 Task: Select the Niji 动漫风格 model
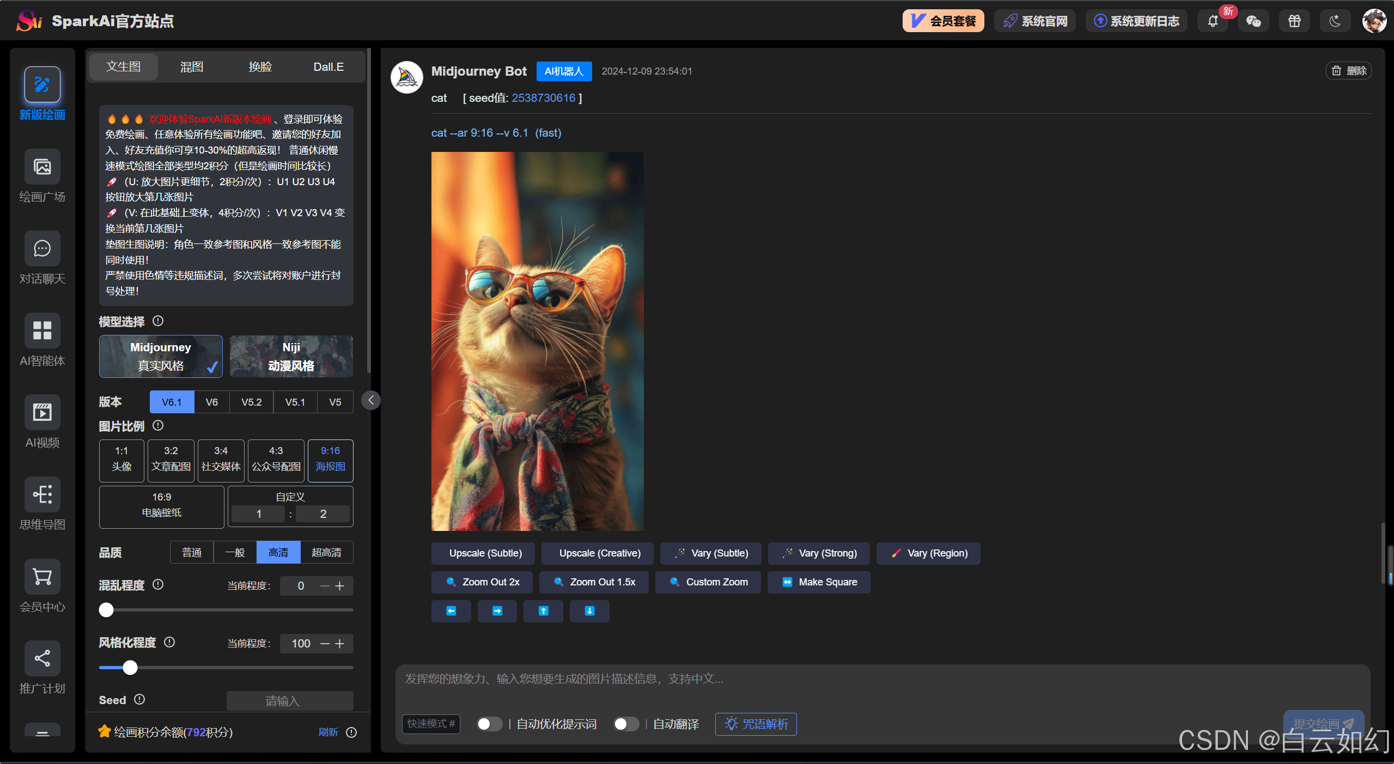(x=291, y=356)
